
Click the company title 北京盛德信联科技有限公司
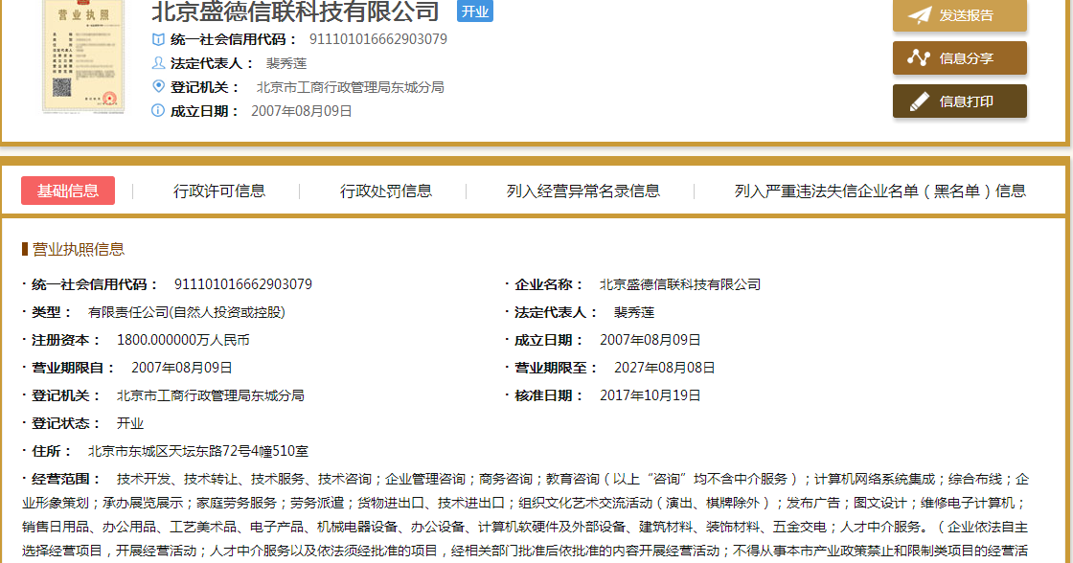295,11
